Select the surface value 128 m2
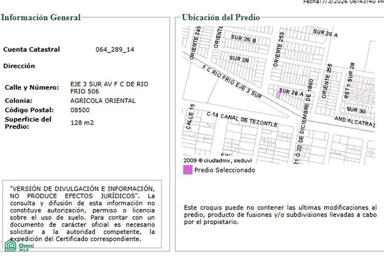384x256 pixels. point(82,122)
